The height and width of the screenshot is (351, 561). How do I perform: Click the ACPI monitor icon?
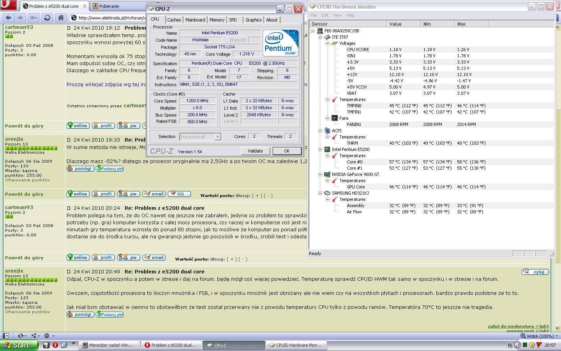click(x=327, y=131)
